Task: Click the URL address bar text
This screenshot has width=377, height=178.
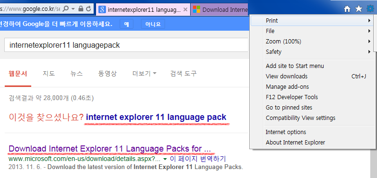Action: [30, 9]
